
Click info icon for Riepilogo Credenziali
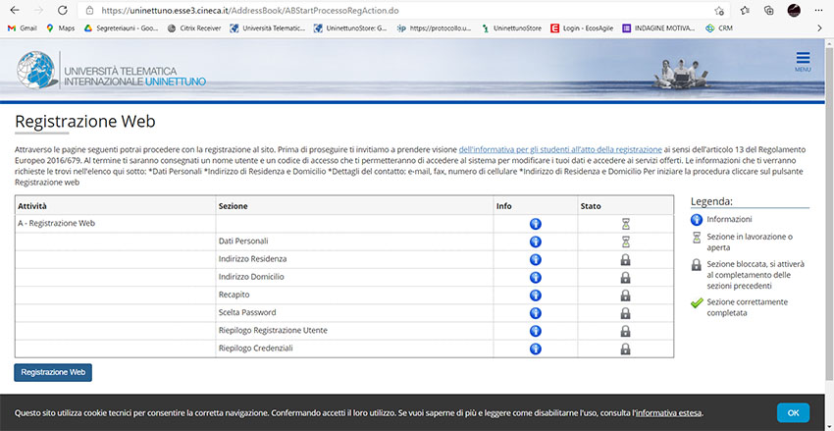point(535,348)
